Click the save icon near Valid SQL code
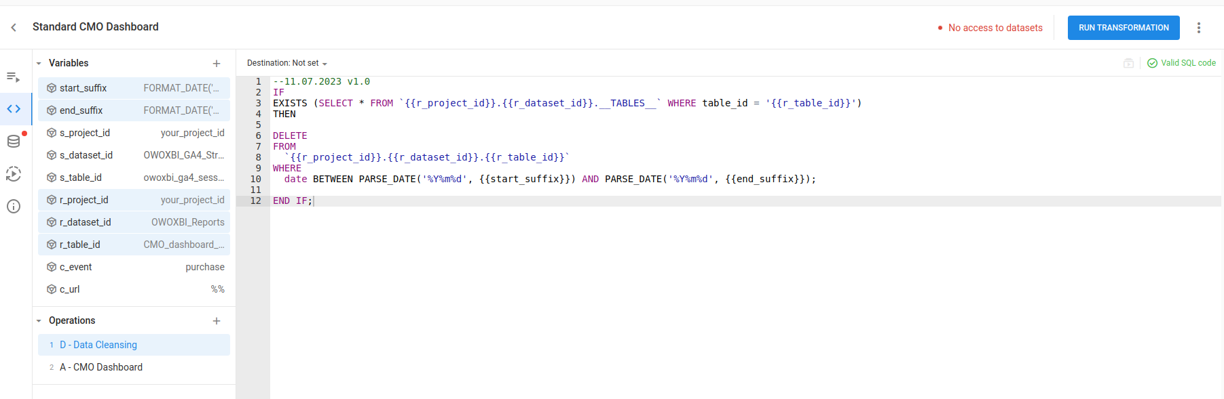Screen dimensions: 1224x399 click(1128, 63)
